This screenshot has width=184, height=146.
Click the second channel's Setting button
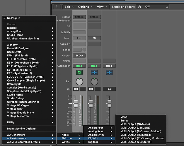(94, 17)
